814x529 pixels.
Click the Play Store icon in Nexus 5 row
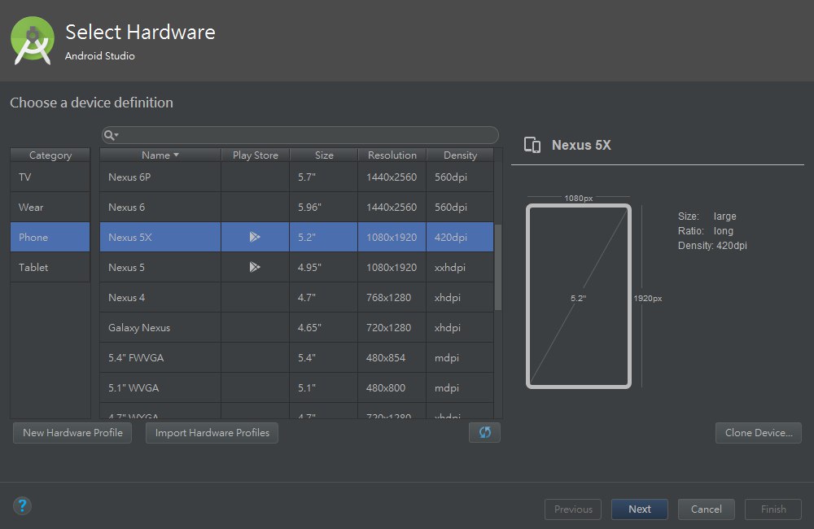[x=255, y=267]
